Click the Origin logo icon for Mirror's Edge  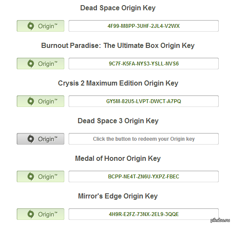(x=31, y=214)
